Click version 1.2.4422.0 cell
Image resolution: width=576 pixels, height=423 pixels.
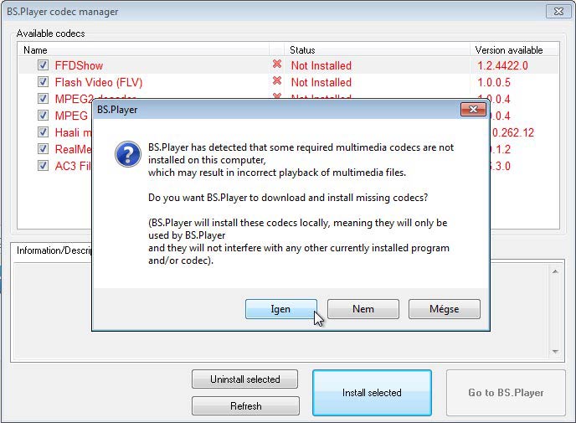click(x=502, y=65)
